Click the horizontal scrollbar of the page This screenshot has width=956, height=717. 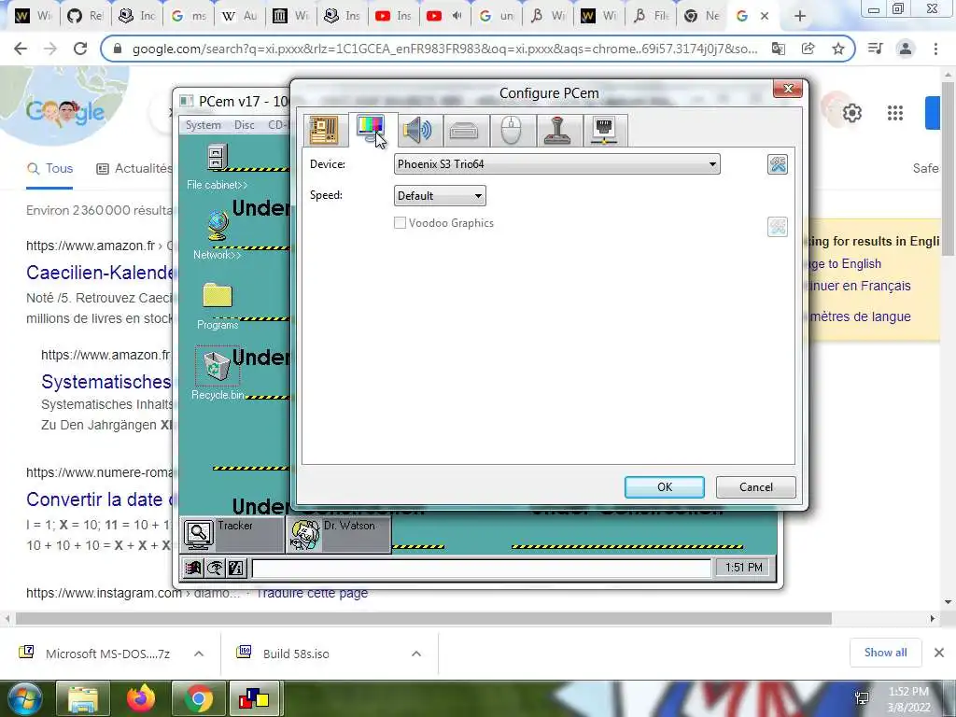pyautogui.click(x=423, y=619)
